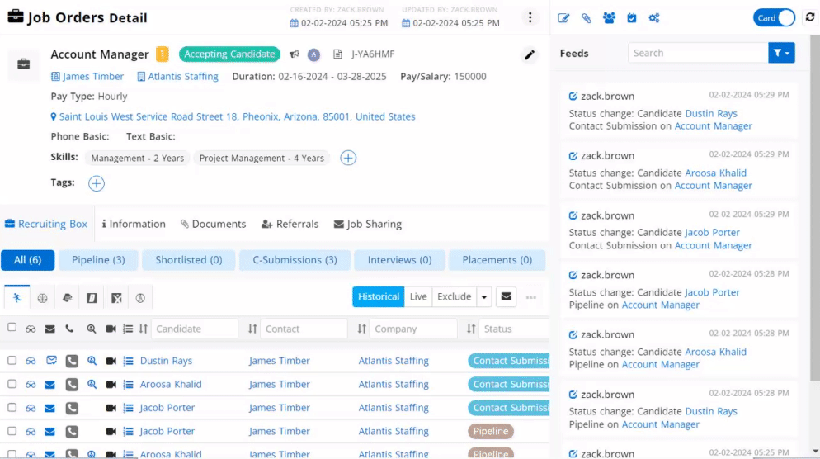Switch to the Documents tab

click(x=214, y=224)
